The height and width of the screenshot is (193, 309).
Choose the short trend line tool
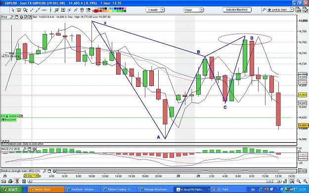click(32, 10)
